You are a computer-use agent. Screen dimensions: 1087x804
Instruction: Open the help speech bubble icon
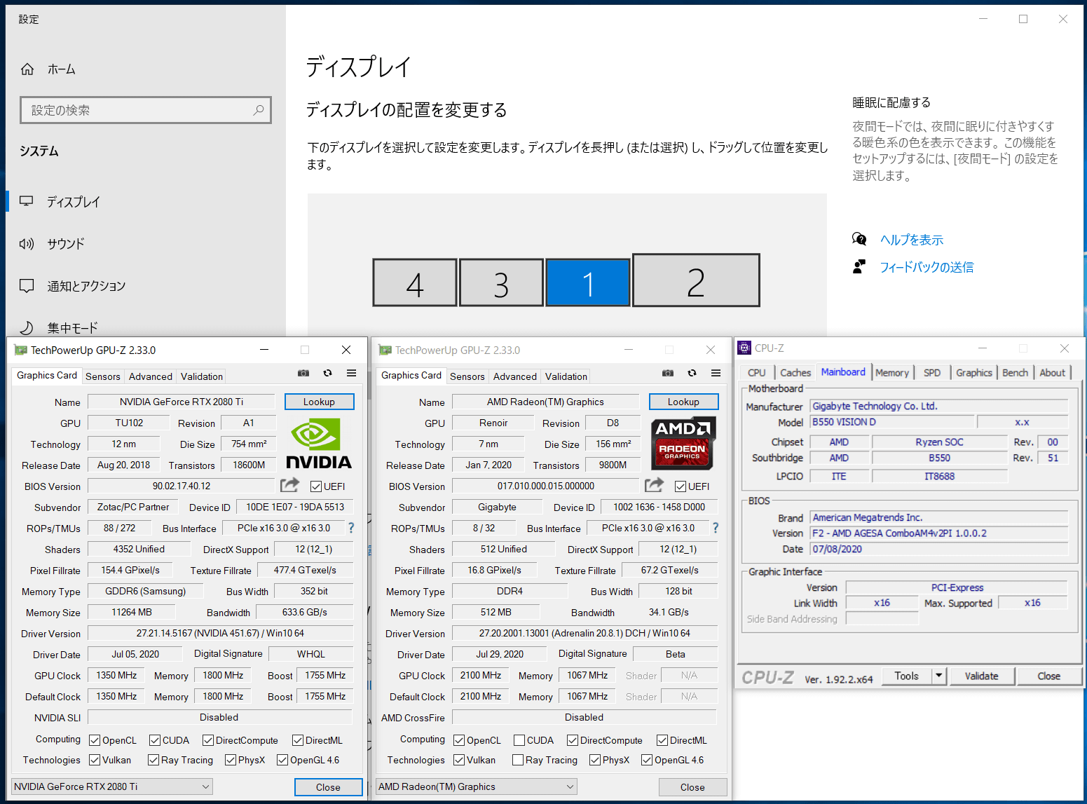point(859,239)
